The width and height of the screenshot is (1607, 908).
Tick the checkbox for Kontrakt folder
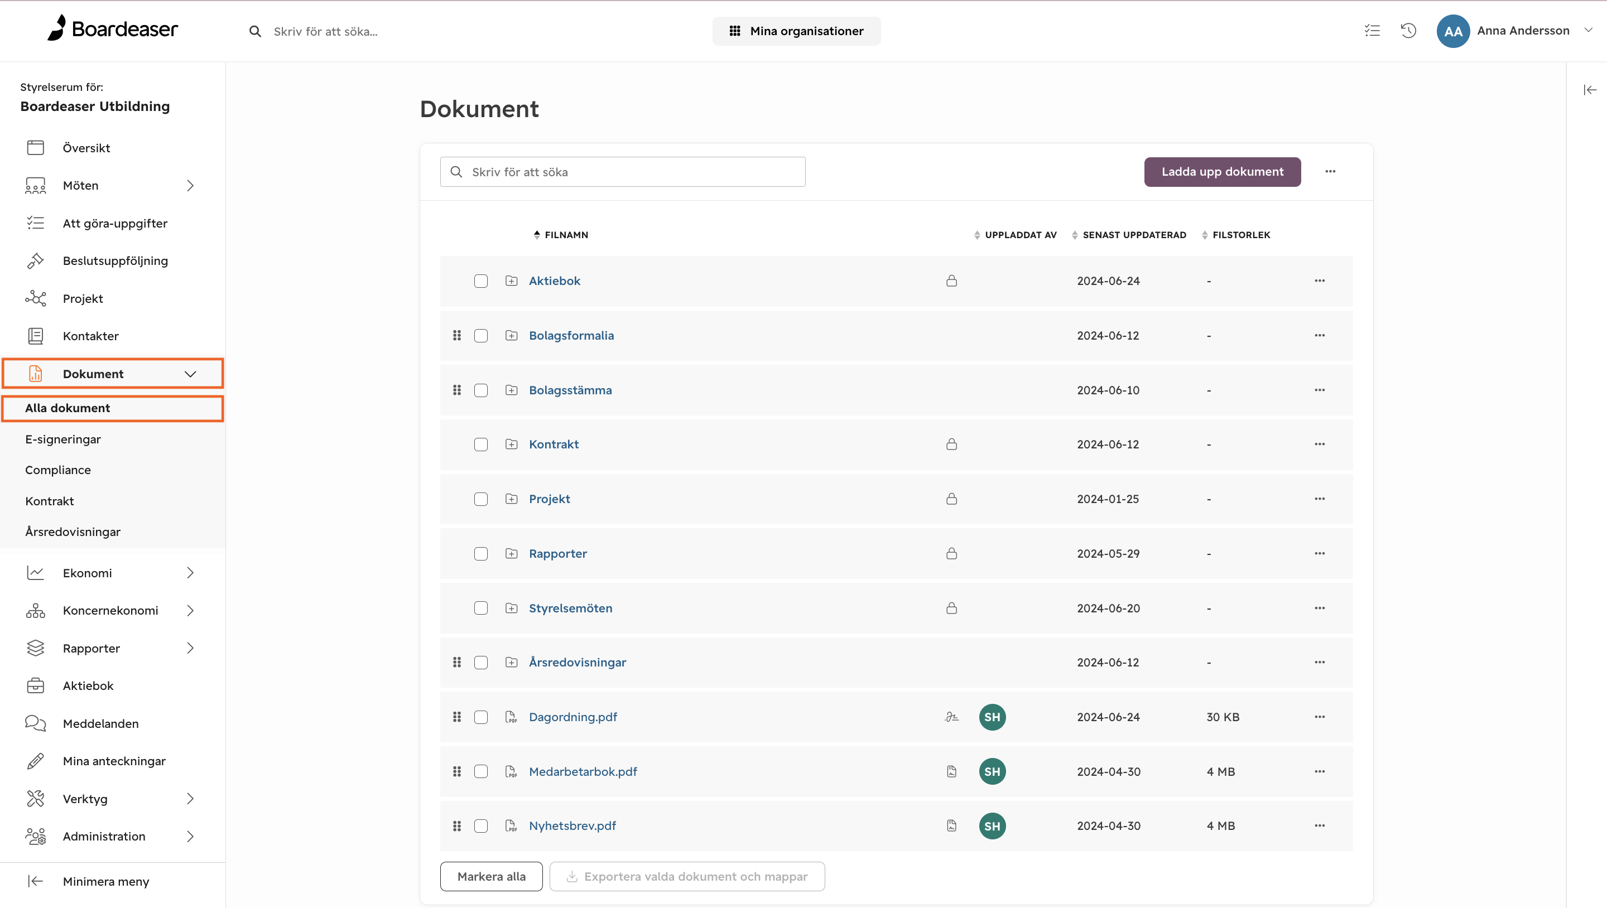[480, 445]
